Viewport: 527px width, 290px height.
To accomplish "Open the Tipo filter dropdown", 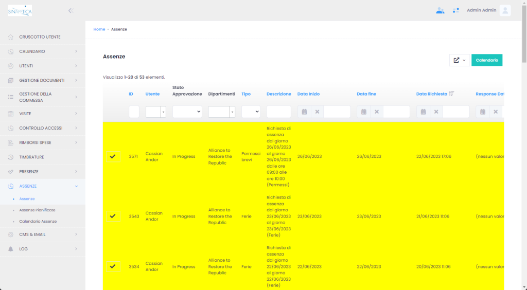I will point(251,112).
